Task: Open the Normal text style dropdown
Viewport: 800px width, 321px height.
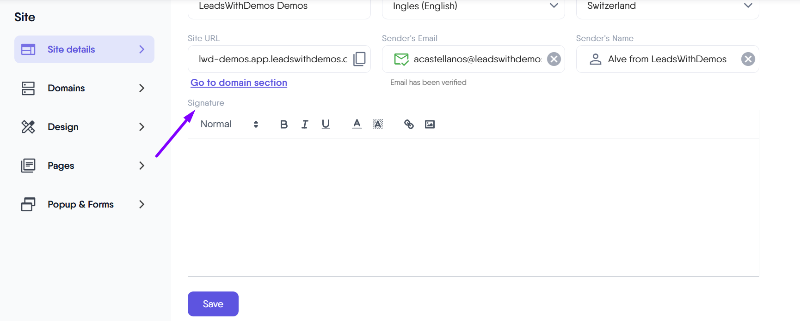Action: (229, 124)
